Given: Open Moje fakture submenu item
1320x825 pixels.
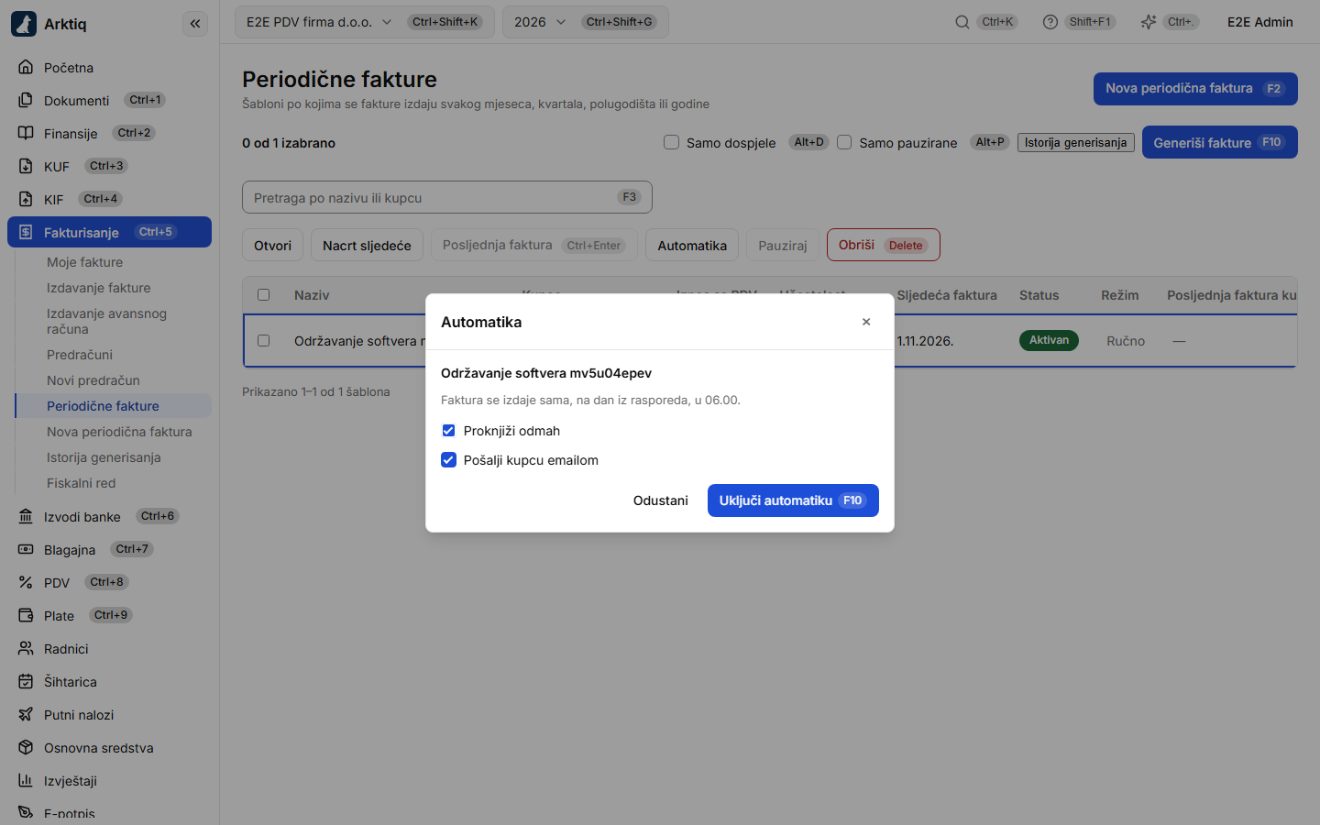Looking at the screenshot, I should click(x=84, y=262).
